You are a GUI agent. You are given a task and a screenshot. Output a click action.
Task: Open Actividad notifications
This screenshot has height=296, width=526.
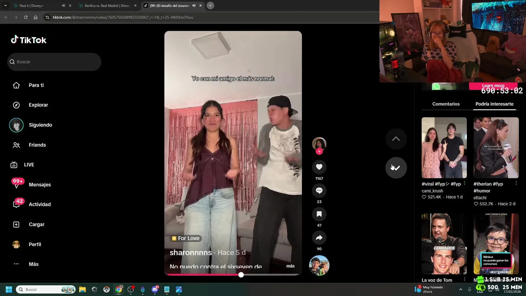(x=39, y=204)
